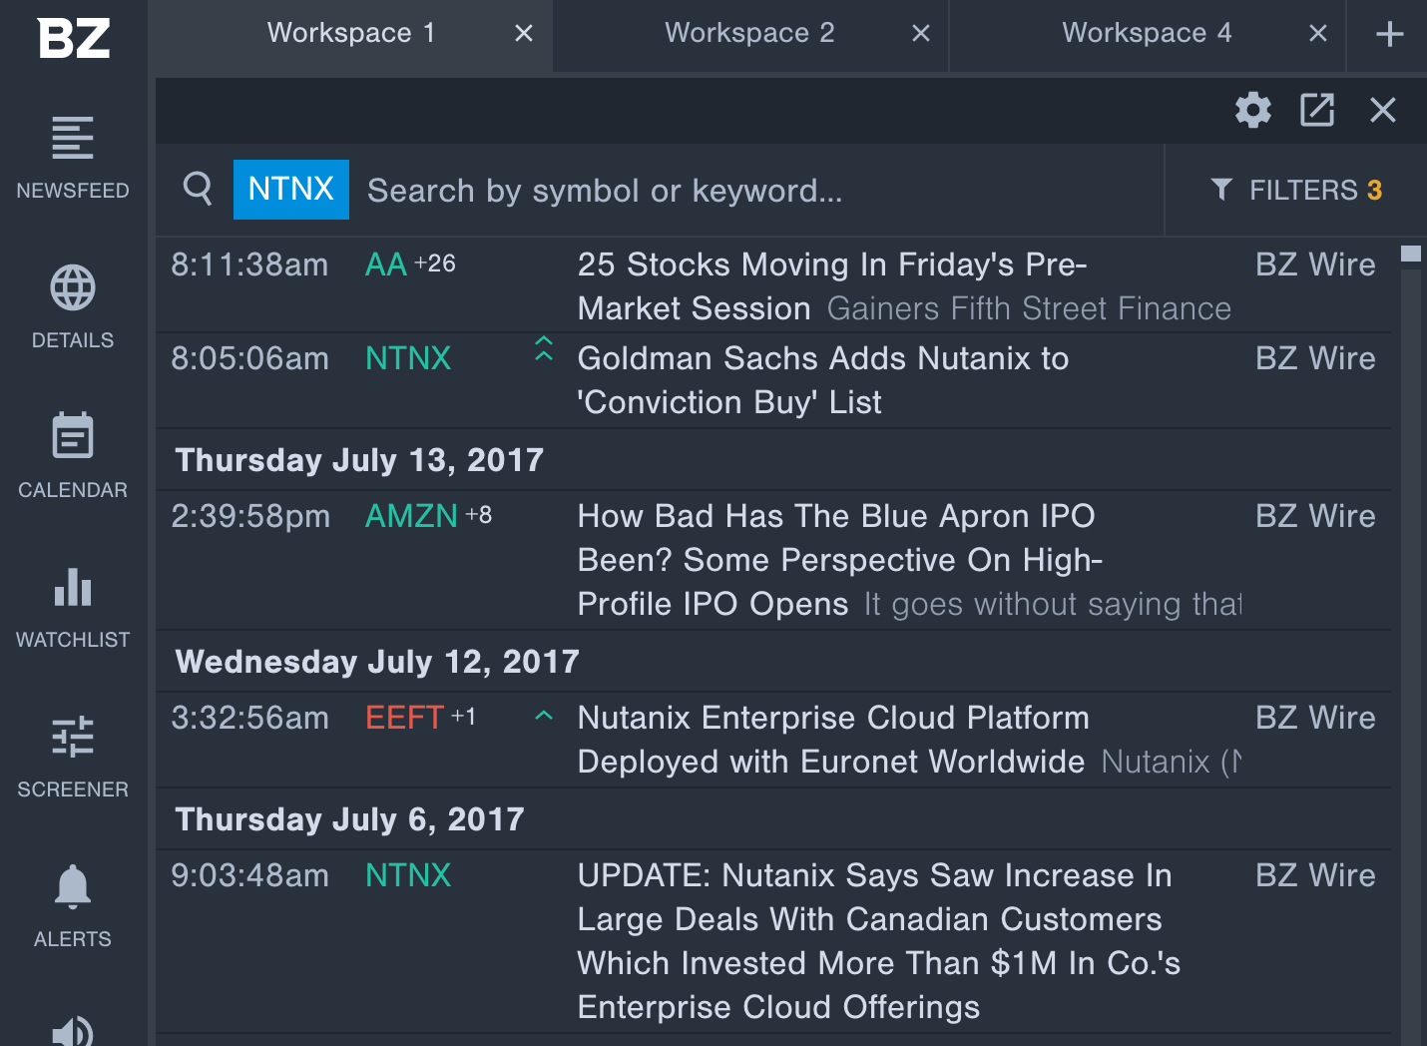Open 'How Bad Has The Blue Apron IPO' headline
1427x1046 pixels.
coord(840,560)
